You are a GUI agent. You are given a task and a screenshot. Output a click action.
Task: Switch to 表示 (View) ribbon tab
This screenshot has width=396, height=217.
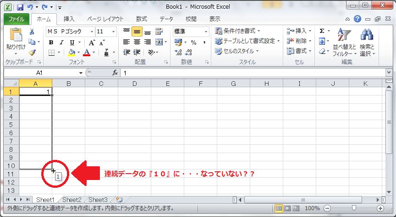(x=214, y=19)
